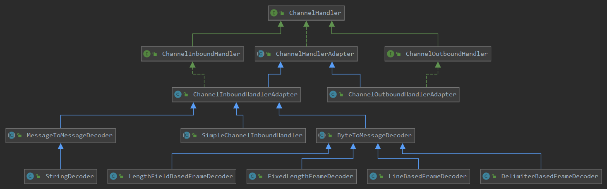The image size is (607, 189).
Task: Click the interface icon beside ChannelOutboundHandler
Action: (390, 54)
